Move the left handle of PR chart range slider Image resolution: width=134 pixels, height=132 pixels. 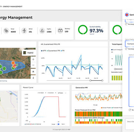[90, 81]
